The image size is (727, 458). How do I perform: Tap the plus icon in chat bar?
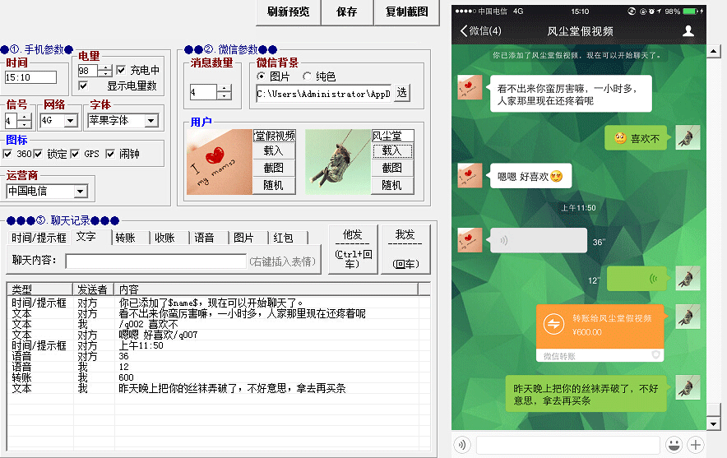pos(696,445)
